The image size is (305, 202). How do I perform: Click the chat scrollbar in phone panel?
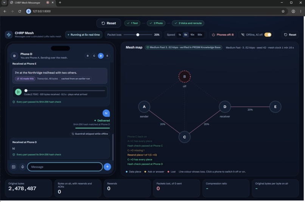[x=113, y=147]
